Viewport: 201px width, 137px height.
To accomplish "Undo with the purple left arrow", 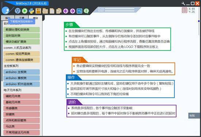I will tap(66, 11).
